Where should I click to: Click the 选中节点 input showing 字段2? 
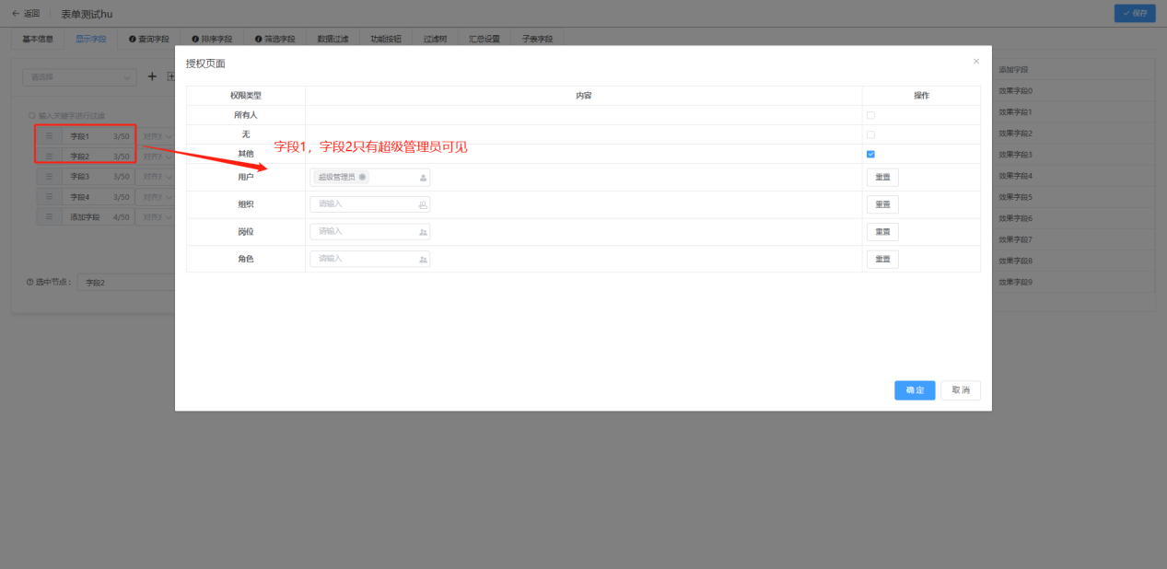(x=125, y=282)
